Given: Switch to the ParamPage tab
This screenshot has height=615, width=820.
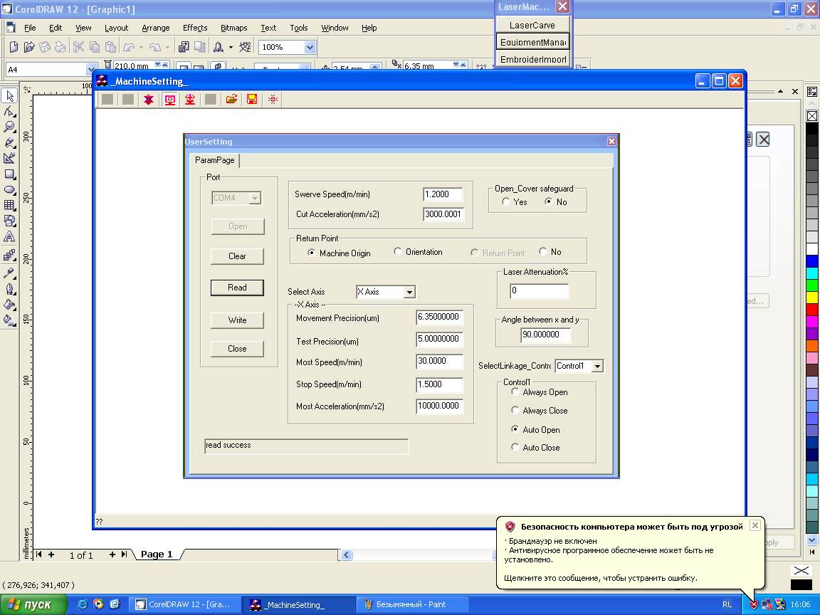Looking at the screenshot, I should tap(214, 160).
